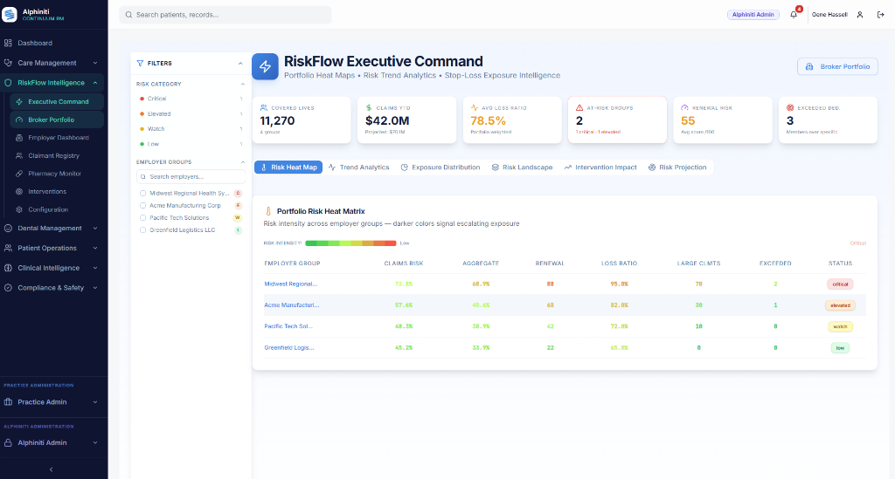Check the Pacific Tech Solutions checkbox
The height and width of the screenshot is (479, 895).
(x=142, y=217)
